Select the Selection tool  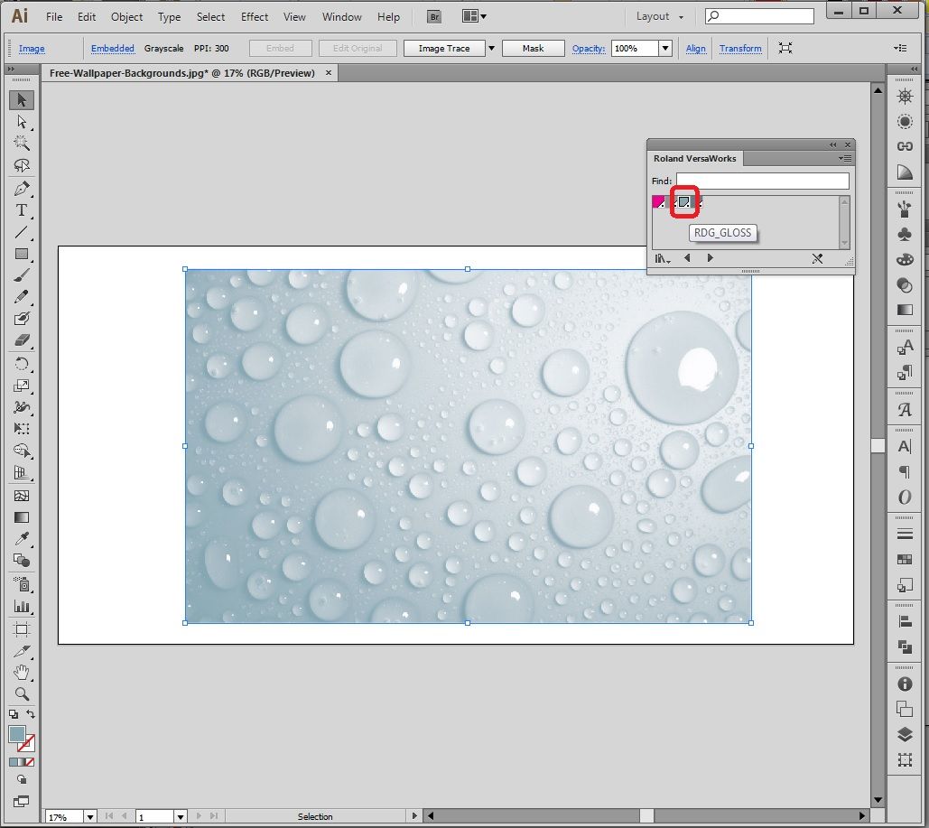(x=22, y=99)
